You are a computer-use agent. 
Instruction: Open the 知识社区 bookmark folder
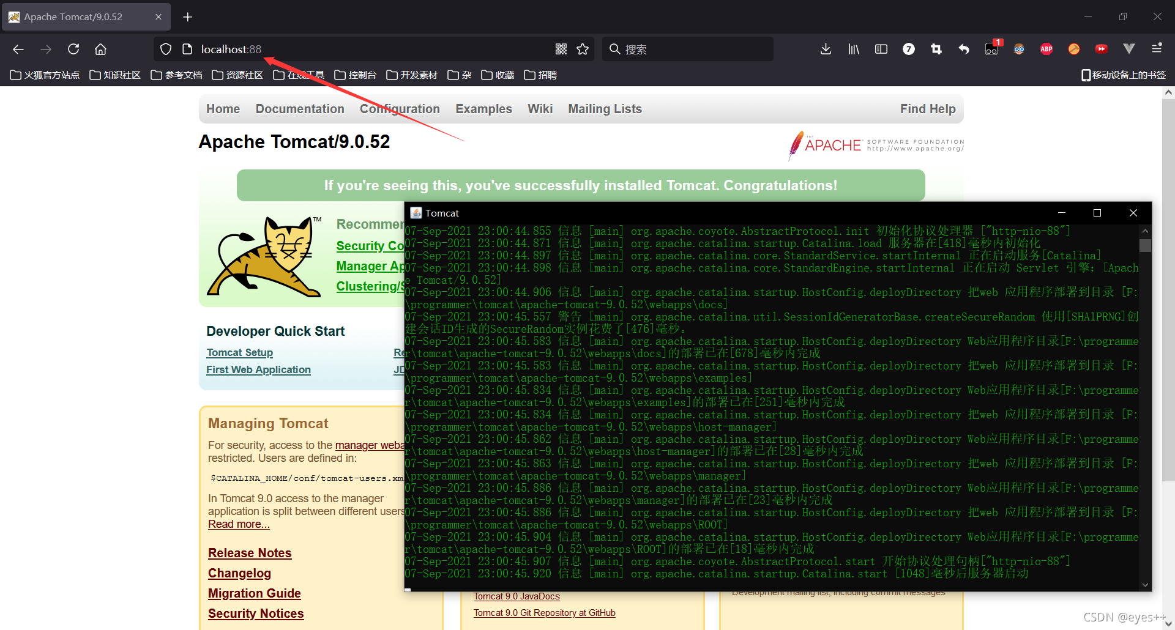pos(115,75)
